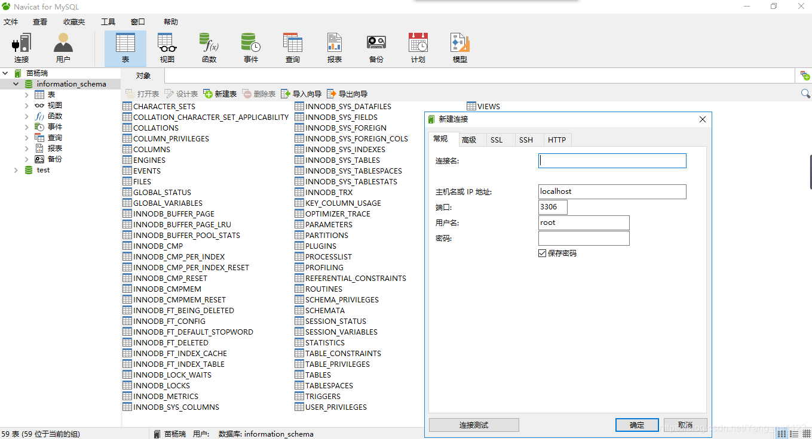812x439 pixels.
Task: Open the 帮助 menu
Action: (171, 22)
